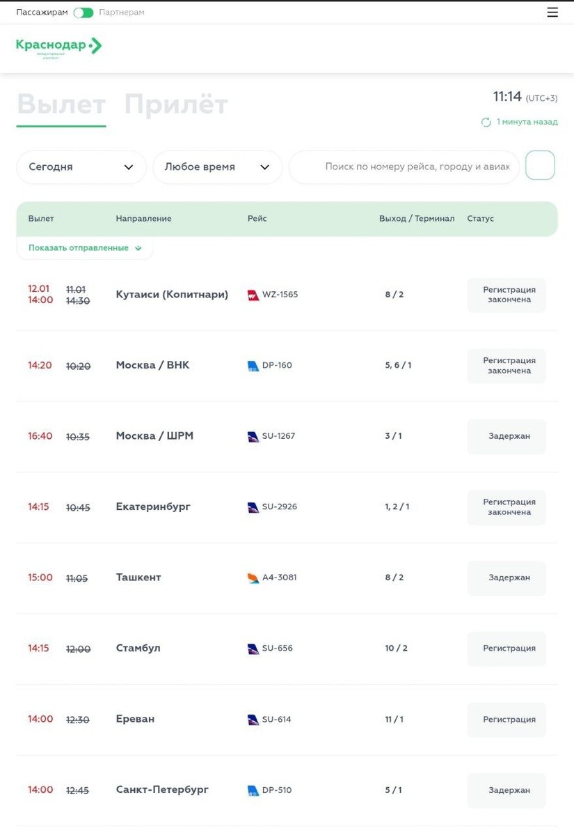
Task: Click the refresh icon near '1 минута назад'
Action: tap(486, 123)
